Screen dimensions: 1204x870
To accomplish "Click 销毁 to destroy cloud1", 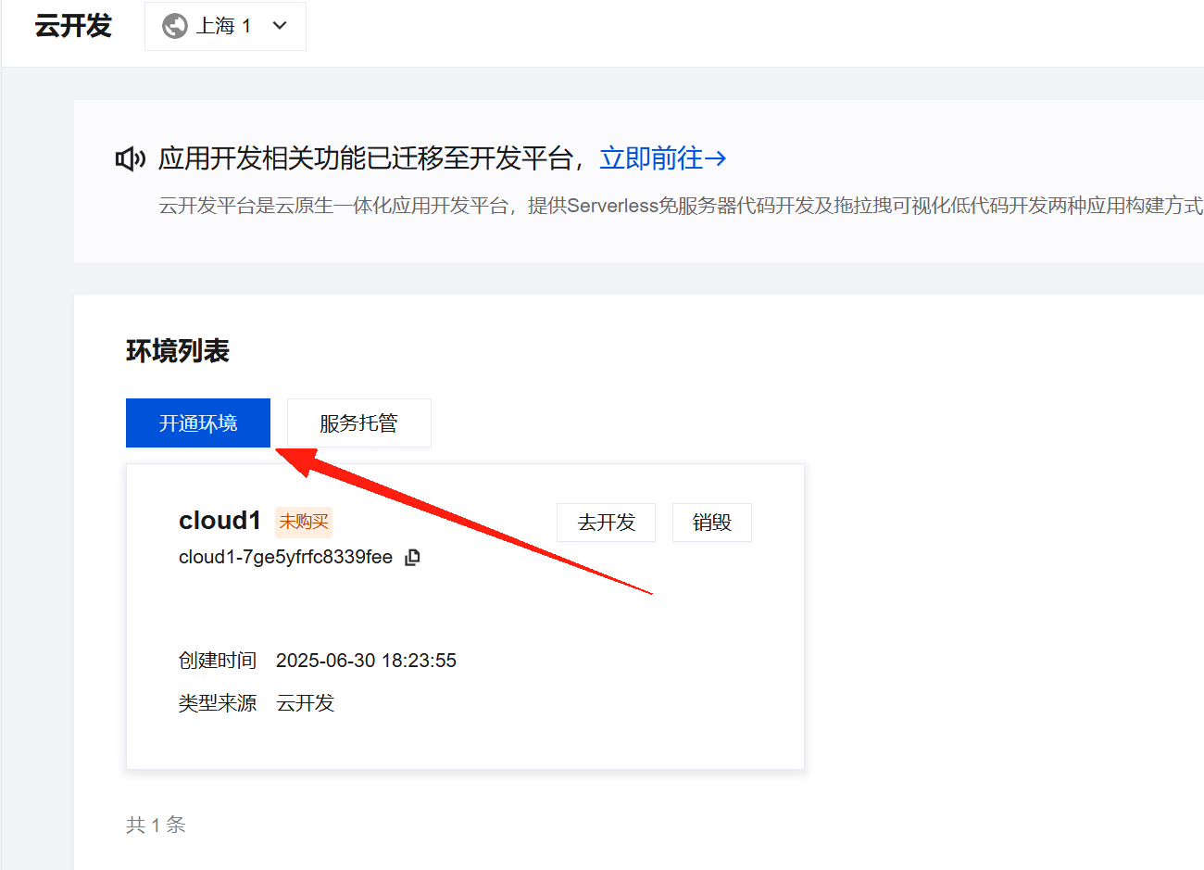I will (x=712, y=523).
